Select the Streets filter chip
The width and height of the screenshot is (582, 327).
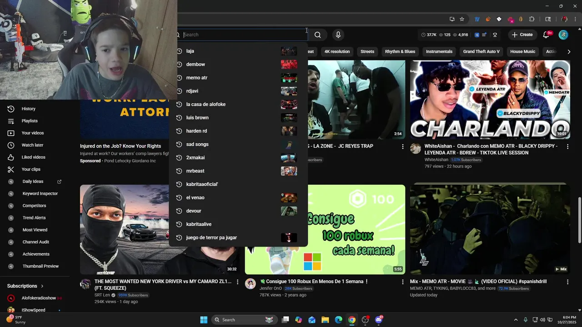367,52
